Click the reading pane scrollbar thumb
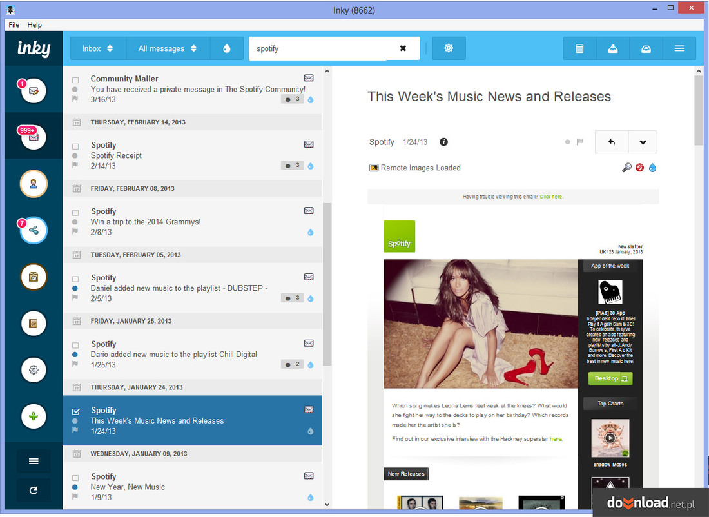This screenshot has height=517, width=709. [699, 110]
